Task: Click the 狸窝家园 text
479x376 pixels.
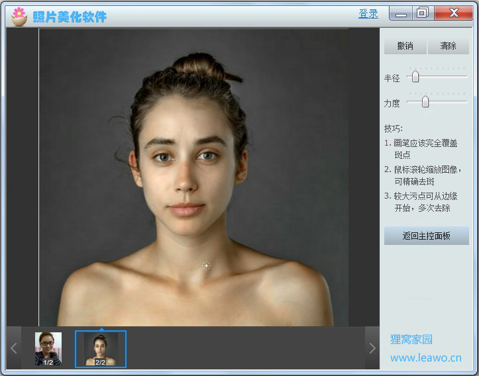Action: tap(411, 339)
